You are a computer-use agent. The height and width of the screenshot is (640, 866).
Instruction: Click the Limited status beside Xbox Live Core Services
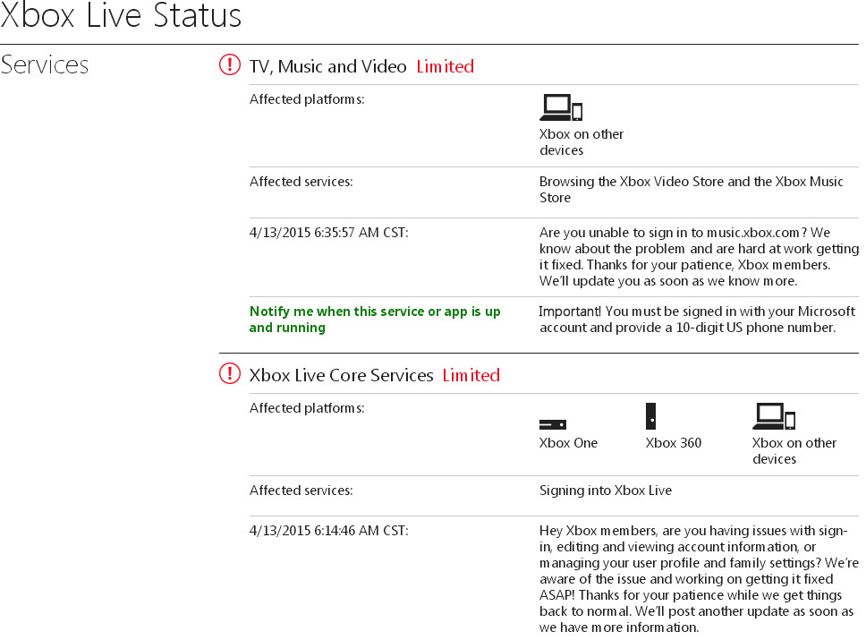pos(471,375)
